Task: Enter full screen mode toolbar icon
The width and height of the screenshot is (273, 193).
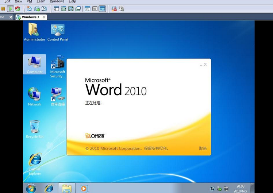Action: [71, 9]
